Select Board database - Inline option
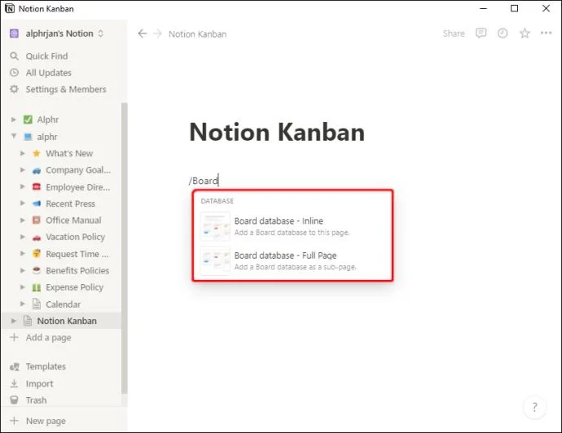Viewport: 562px width, 433px height. point(292,226)
